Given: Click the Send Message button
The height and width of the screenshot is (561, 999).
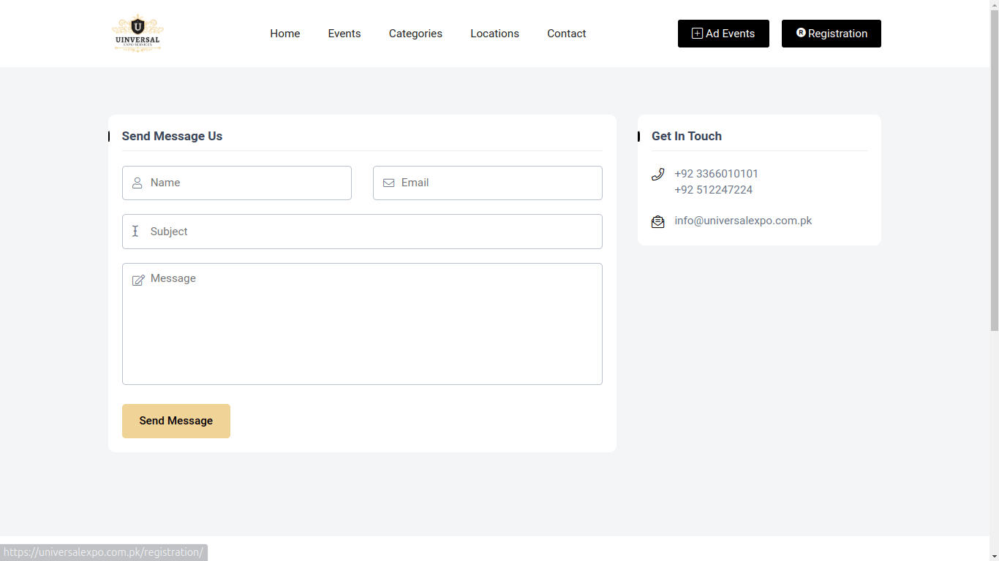Looking at the screenshot, I should pos(176,421).
